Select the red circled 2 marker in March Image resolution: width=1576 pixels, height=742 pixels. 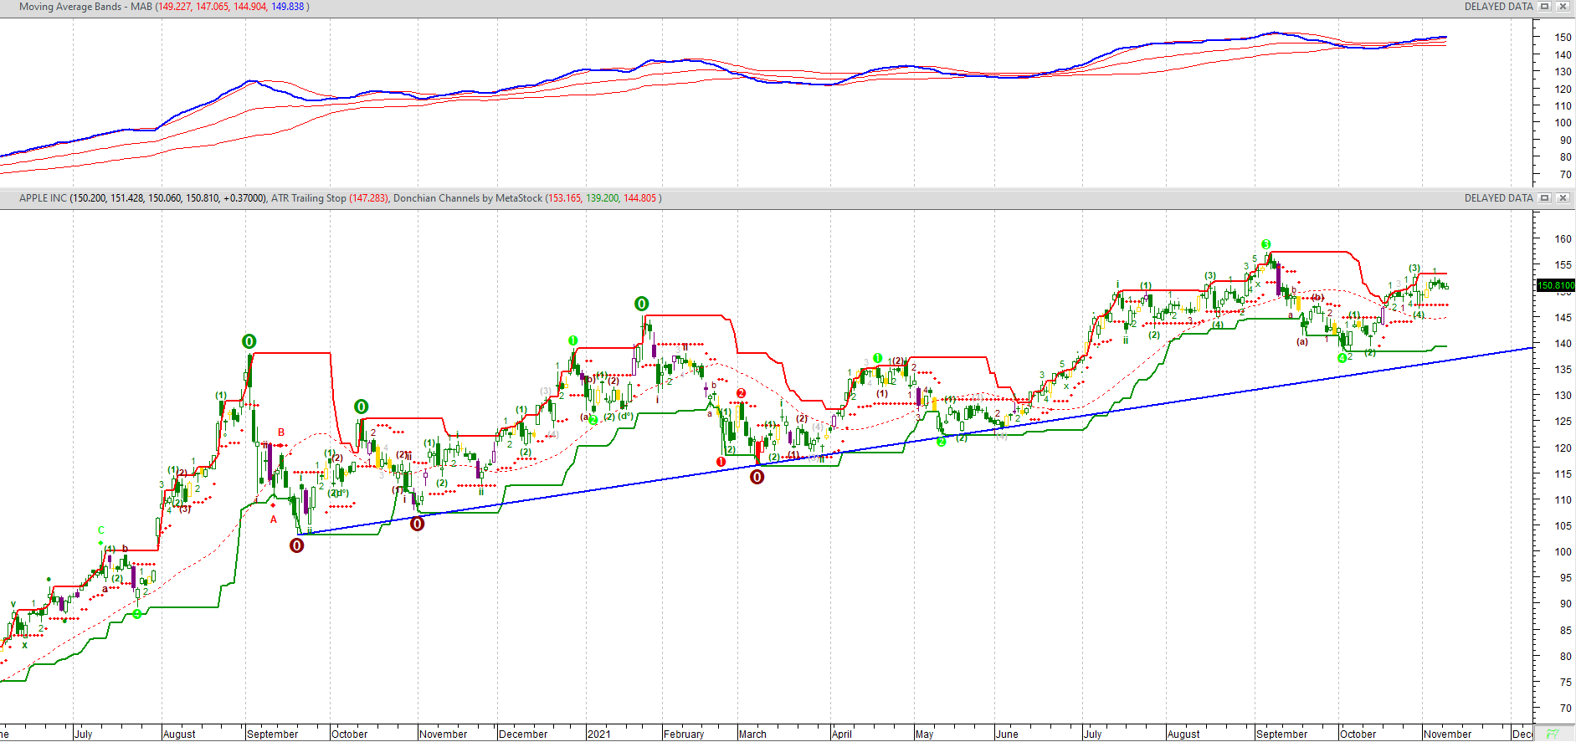[741, 393]
